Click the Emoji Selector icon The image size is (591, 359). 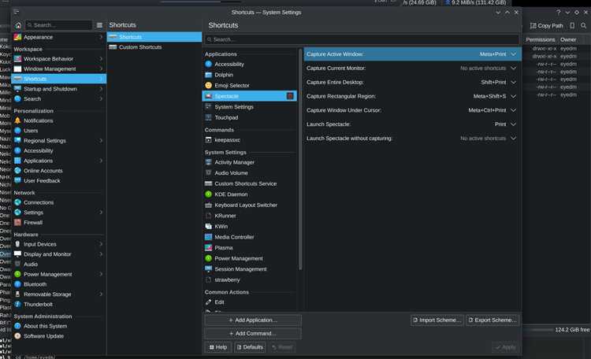pyautogui.click(x=209, y=86)
